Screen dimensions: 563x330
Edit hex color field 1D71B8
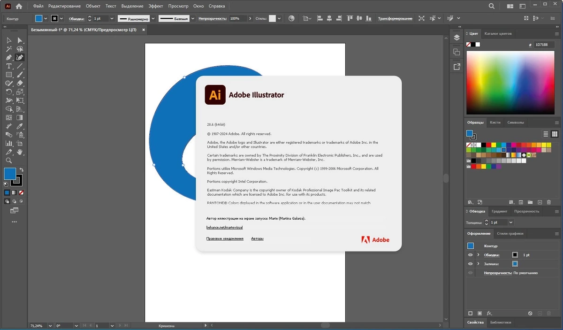(544, 44)
